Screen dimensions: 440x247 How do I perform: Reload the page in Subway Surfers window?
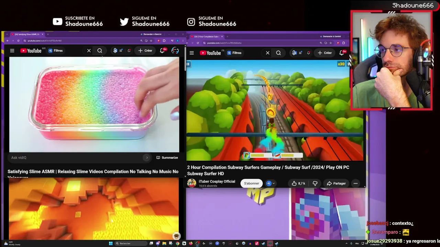click(198, 43)
